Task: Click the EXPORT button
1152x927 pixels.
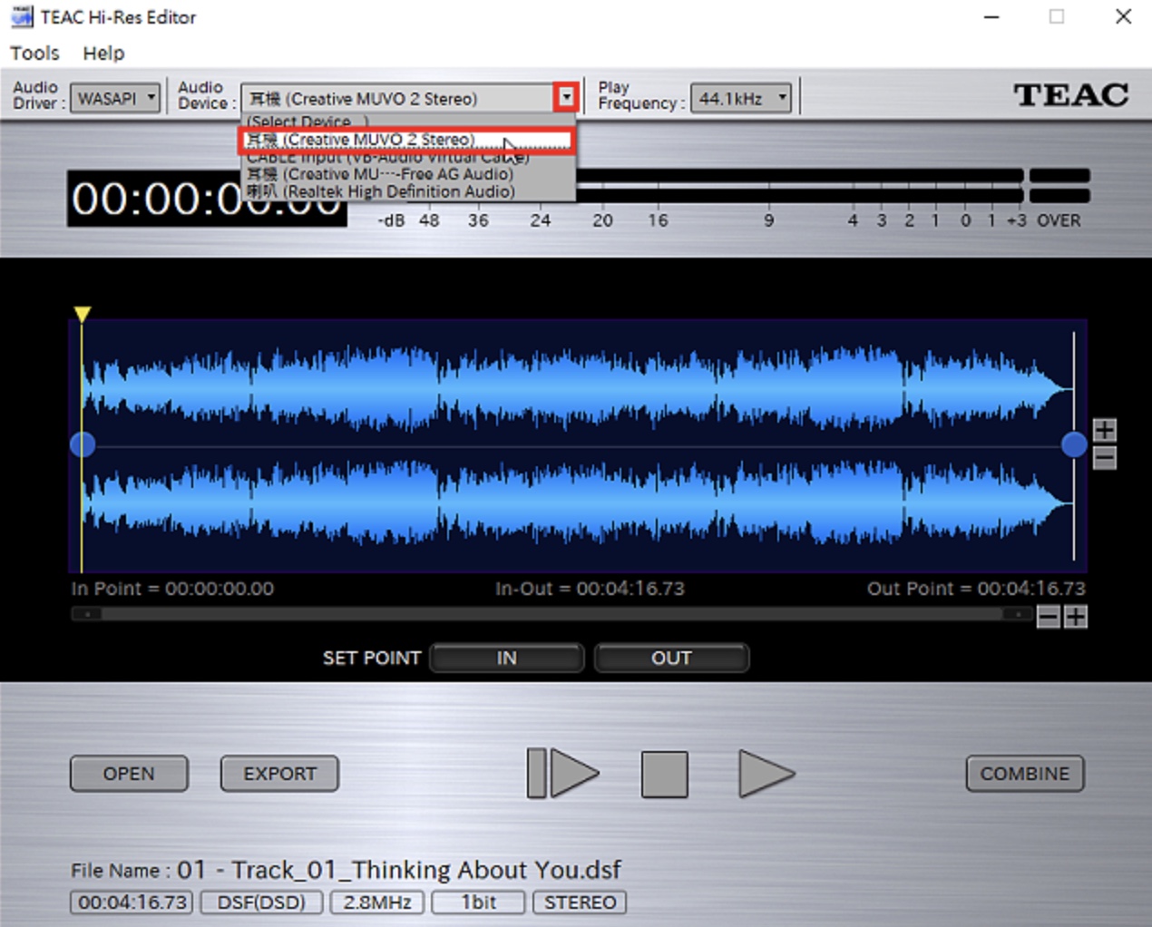Action: (x=279, y=774)
